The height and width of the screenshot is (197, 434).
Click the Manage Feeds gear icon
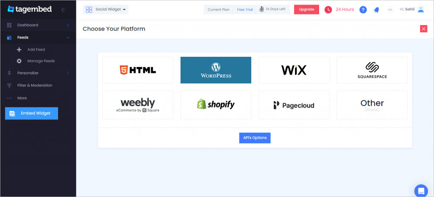point(19,61)
